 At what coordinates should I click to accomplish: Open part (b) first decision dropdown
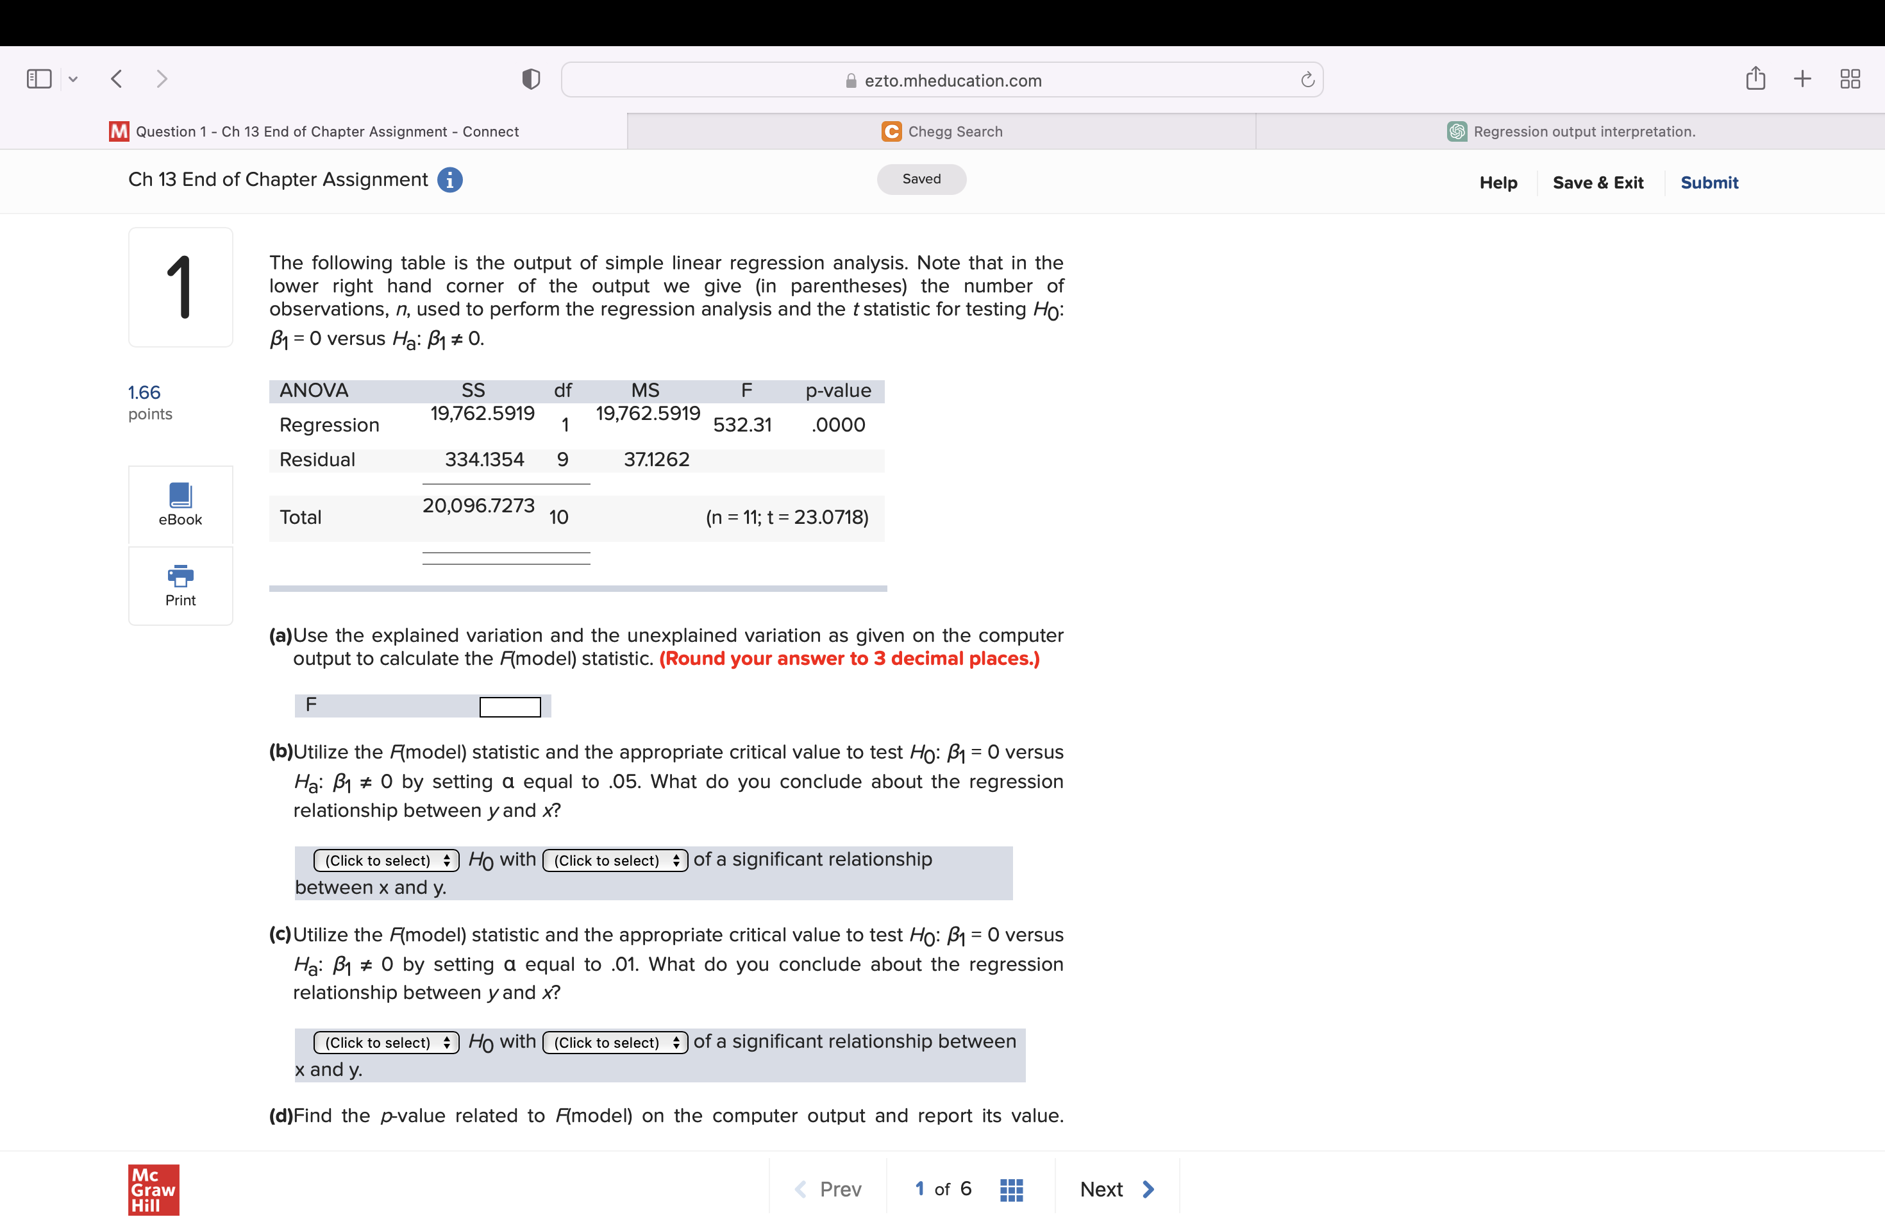click(386, 860)
